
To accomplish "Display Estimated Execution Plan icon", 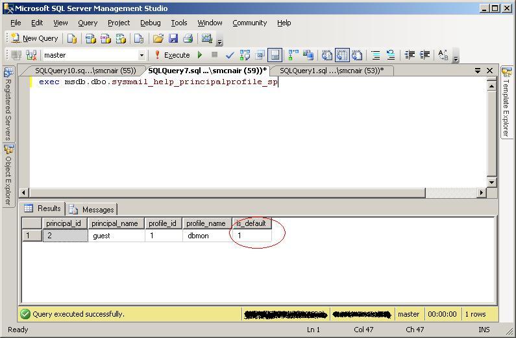I will pyautogui.click(x=245, y=55).
